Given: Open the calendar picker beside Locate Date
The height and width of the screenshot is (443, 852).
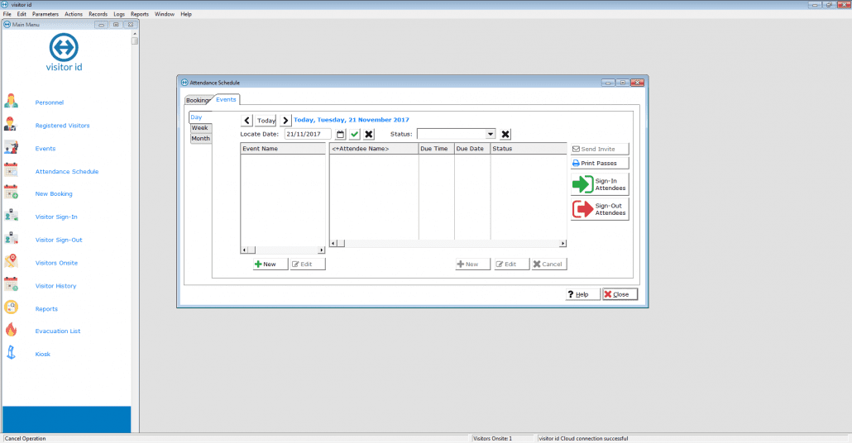Looking at the screenshot, I should [x=340, y=134].
